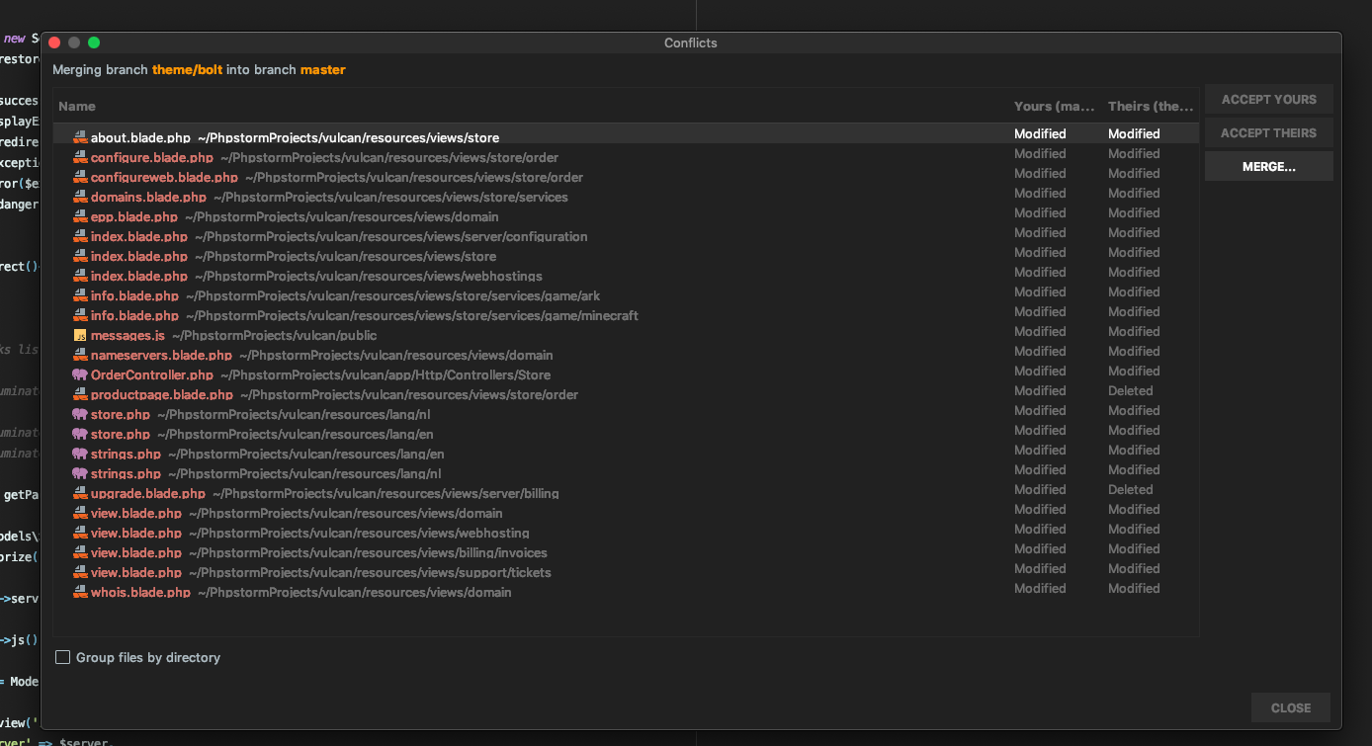The height and width of the screenshot is (746, 1372).
Task: Enable Group files by directory checkbox
Action: [x=63, y=657]
